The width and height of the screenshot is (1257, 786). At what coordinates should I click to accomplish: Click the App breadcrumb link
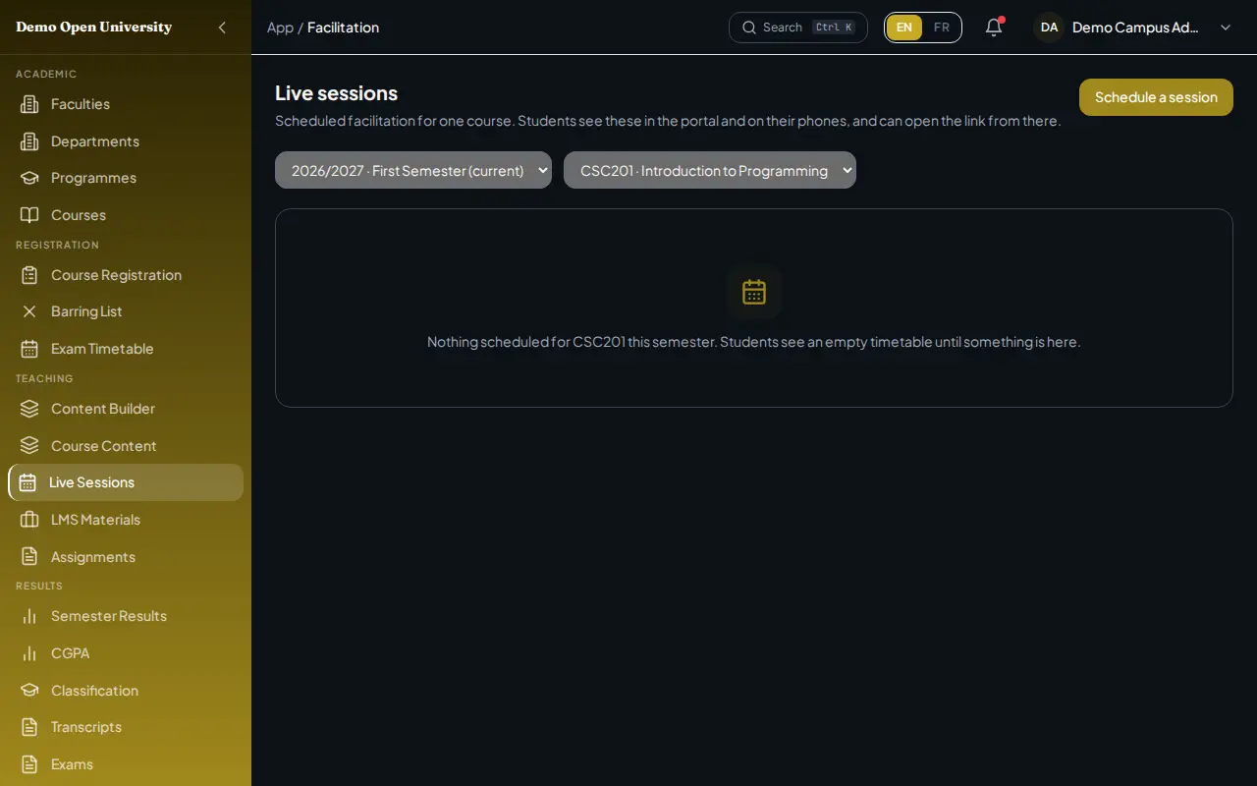tap(280, 28)
